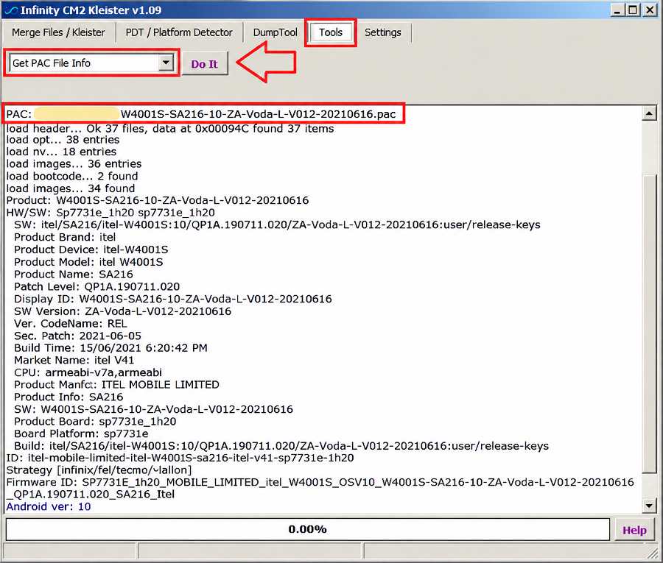663x563 pixels.
Task: Click the 'Product Model: itel W4001S' line
Action: pyautogui.click(x=88, y=262)
